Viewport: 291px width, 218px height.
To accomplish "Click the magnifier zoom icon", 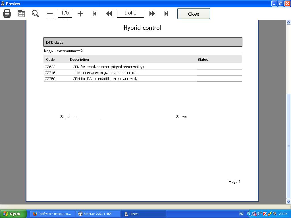I will coord(35,14).
